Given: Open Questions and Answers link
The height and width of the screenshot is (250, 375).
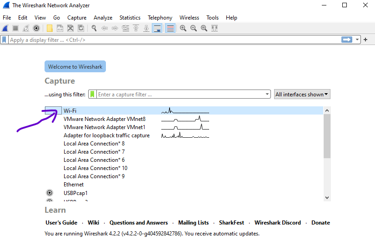Looking at the screenshot, I should click(x=139, y=223).
